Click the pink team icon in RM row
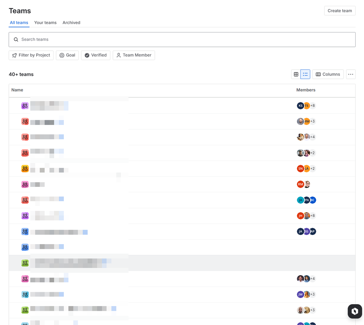This screenshot has height=325, width=364. (x=25, y=184)
